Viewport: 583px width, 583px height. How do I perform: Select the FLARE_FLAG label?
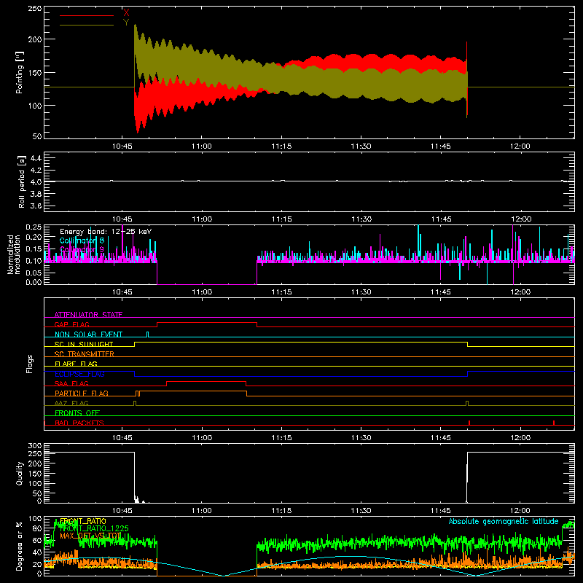76,364
